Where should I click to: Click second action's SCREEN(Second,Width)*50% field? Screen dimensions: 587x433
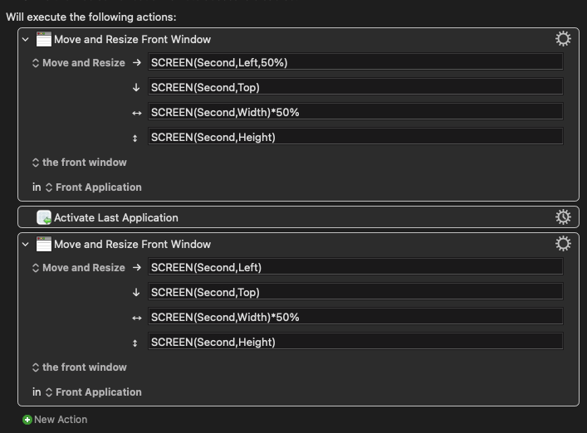coord(355,317)
